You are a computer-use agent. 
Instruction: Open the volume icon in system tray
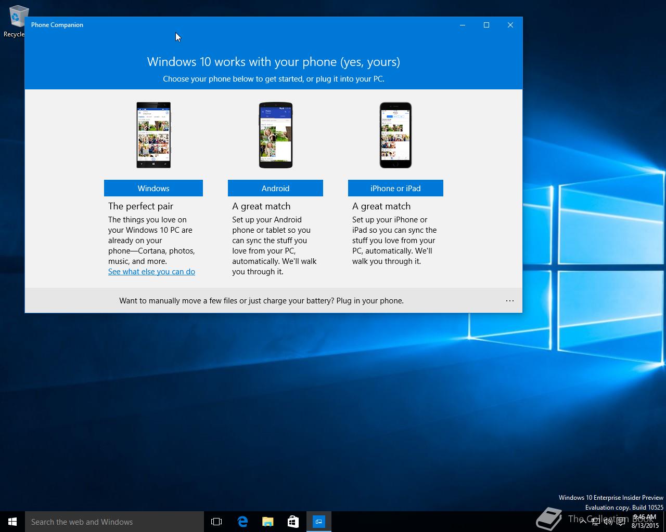pos(608,522)
